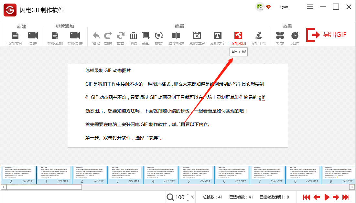This screenshot has height=203, width=356.
Task: Click the 继续添加 file icon
Action: click(x=55, y=36)
